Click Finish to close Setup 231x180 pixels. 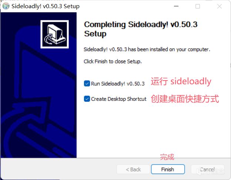tap(168, 169)
